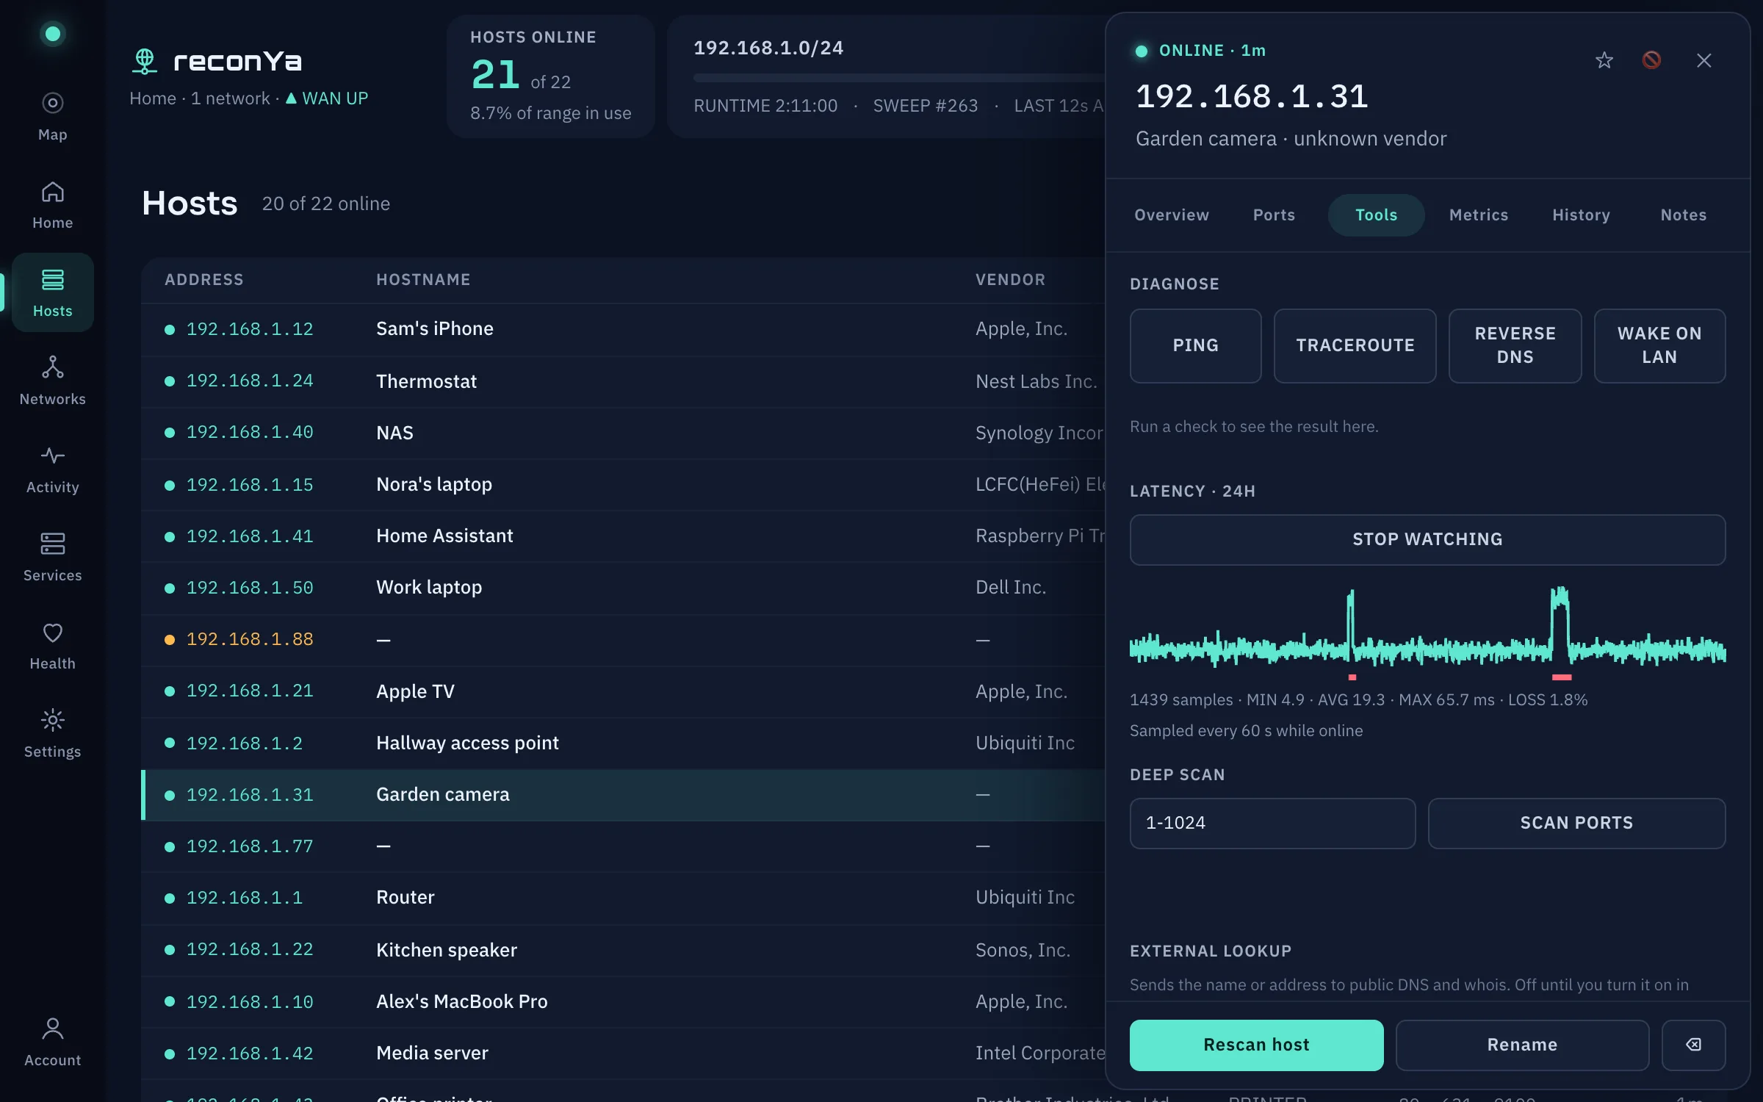
Task: Sort by the ADDRESS column header
Action: [x=204, y=280]
